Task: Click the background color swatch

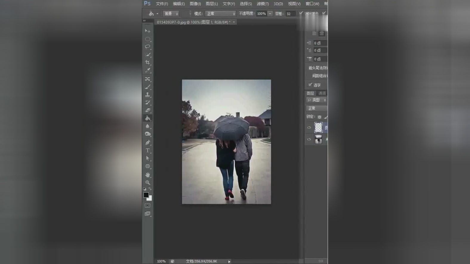Action: (150, 199)
